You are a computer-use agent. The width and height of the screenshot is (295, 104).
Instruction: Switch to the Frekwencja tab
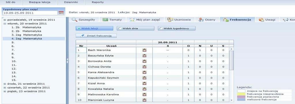[237, 20]
